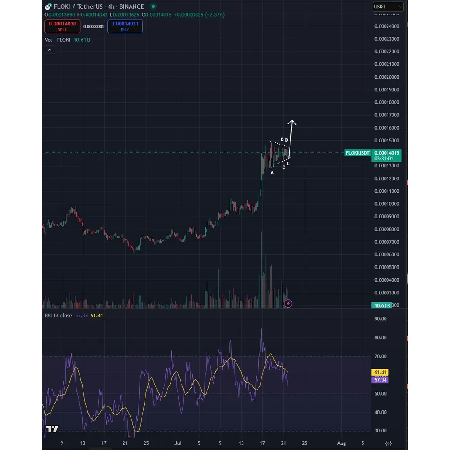Click the yellow 61.41 RSI MA label

(380, 372)
